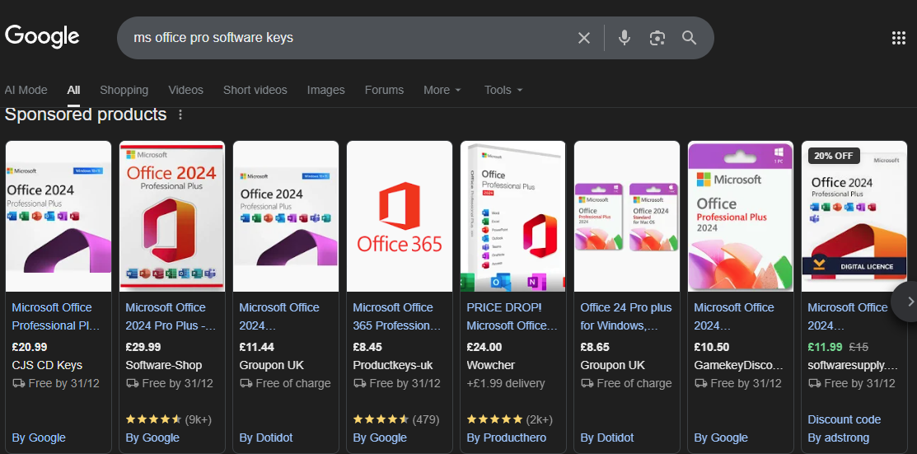Viewport: 917px width, 454px height.
Task: Open search by image lens icon
Action: point(657,38)
